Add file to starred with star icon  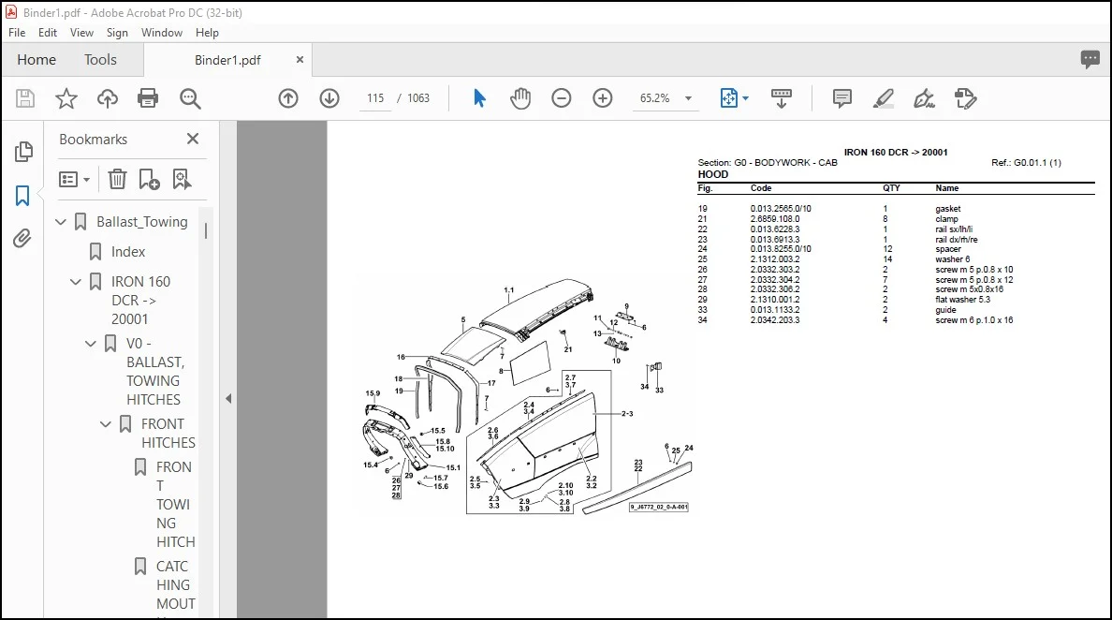(x=66, y=98)
